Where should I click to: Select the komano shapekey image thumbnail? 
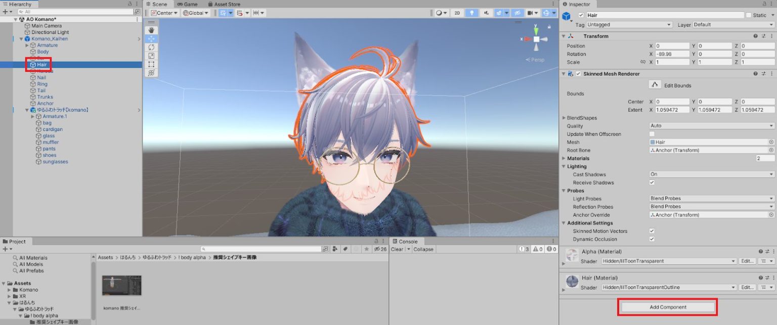tap(121, 286)
